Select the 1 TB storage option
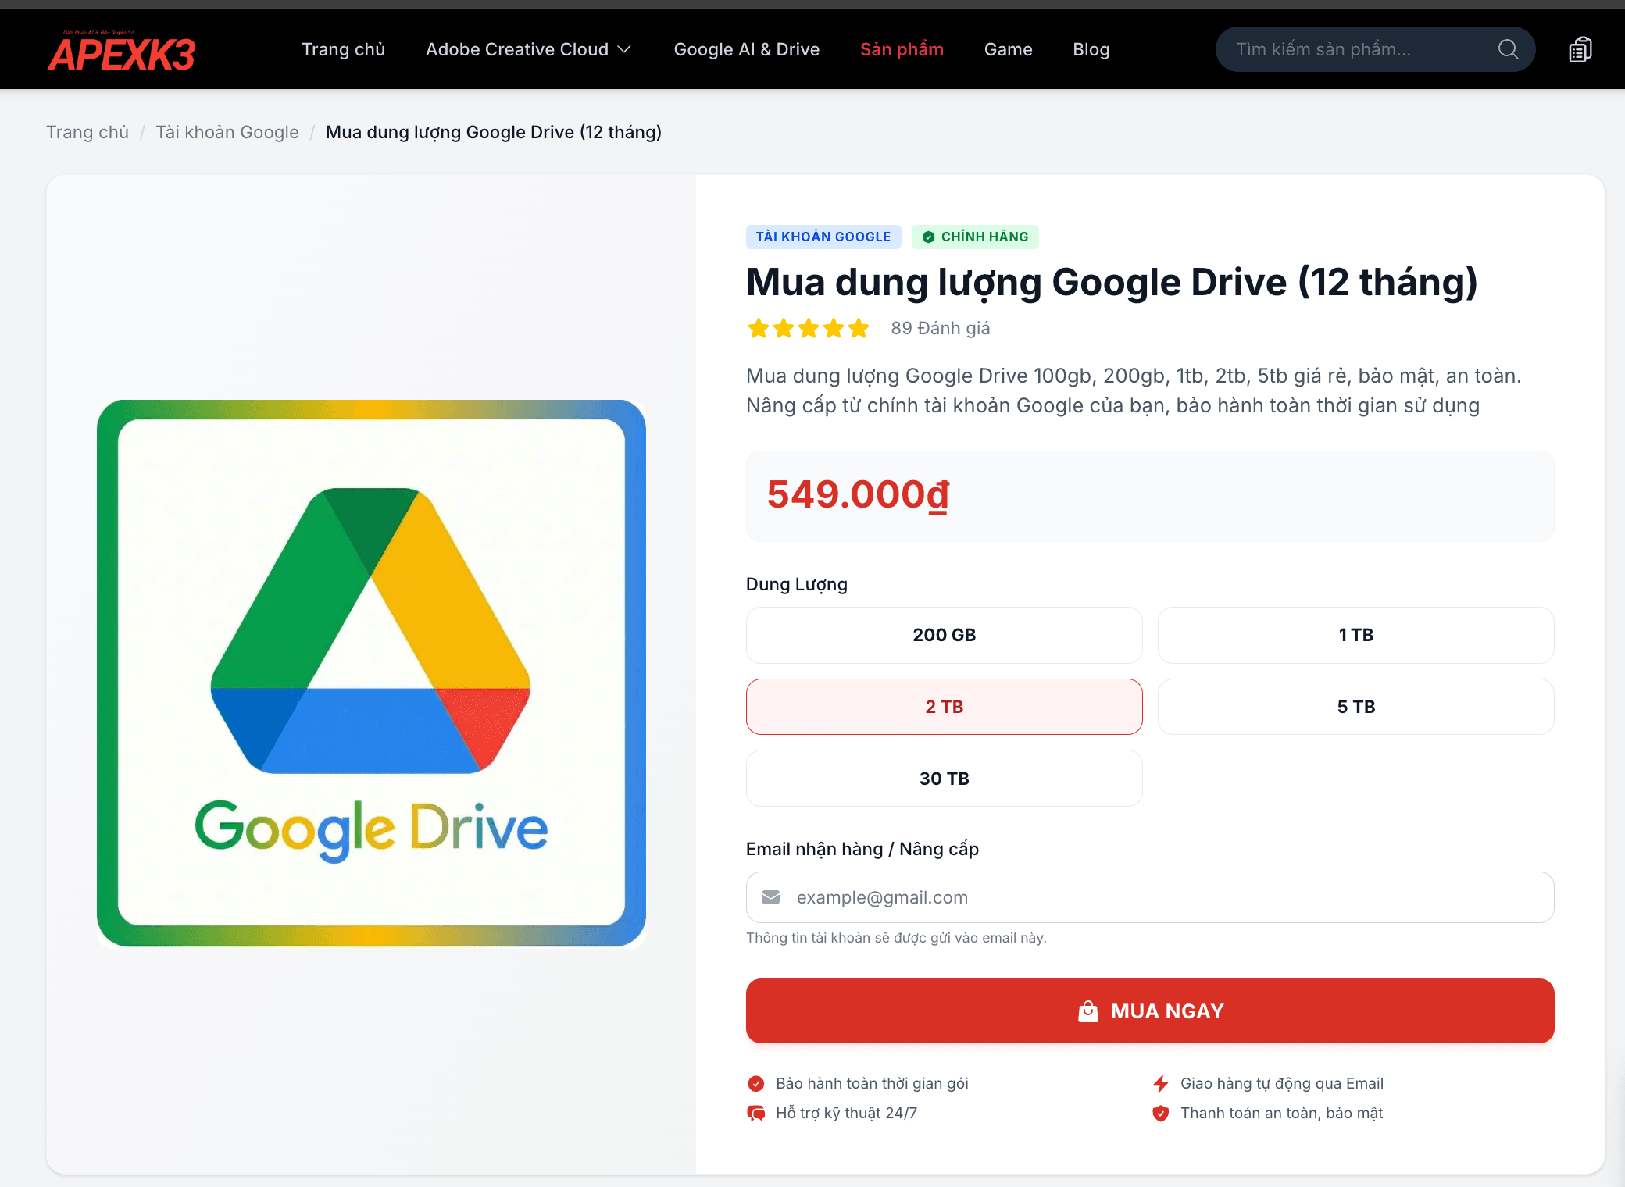Viewport: 1625px width, 1187px height. pyautogui.click(x=1355, y=635)
